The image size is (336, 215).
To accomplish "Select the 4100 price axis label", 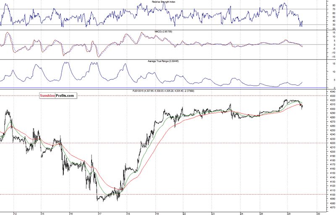I will click(x=331, y=194).
